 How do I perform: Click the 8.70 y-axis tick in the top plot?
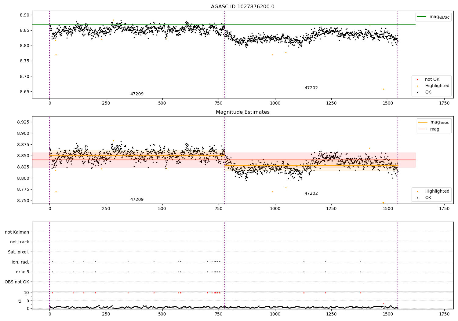24,76
